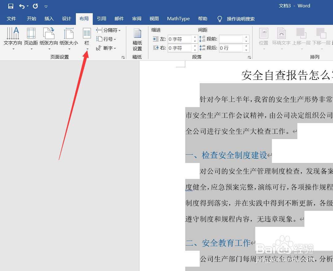The image size is (333, 271).
Task: Switch to the 开始 tab
Action: [31, 19]
